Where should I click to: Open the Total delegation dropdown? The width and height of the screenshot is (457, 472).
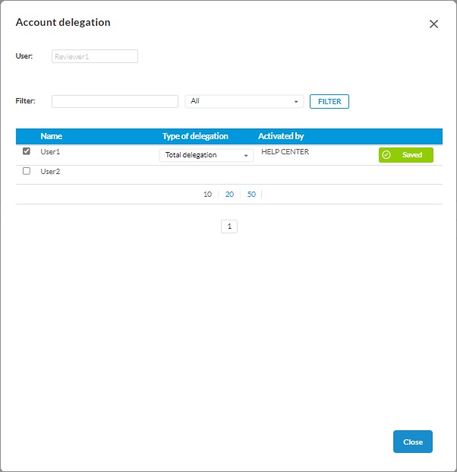click(206, 155)
